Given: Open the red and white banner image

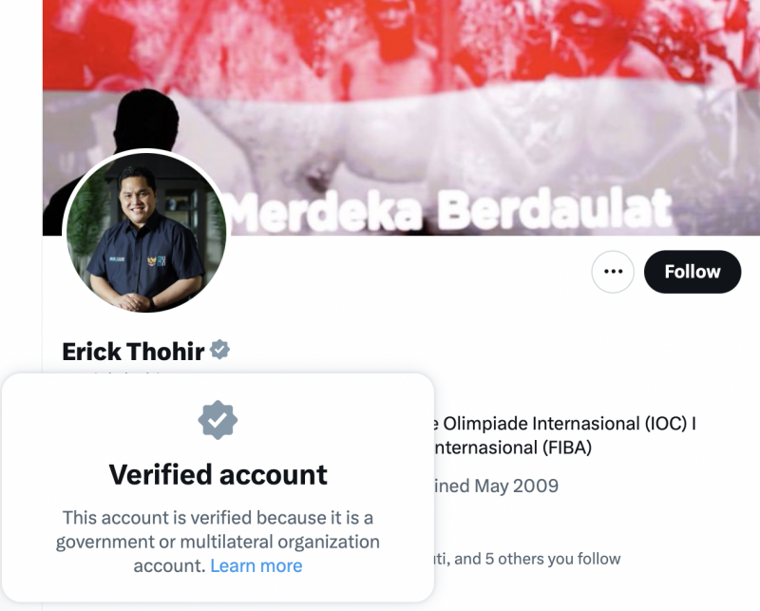Looking at the screenshot, I should 401,117.
